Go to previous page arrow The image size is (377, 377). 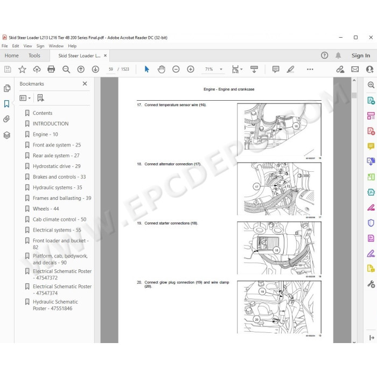coord(81,69)
